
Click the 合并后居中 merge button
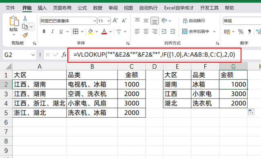tap(196, 31)
